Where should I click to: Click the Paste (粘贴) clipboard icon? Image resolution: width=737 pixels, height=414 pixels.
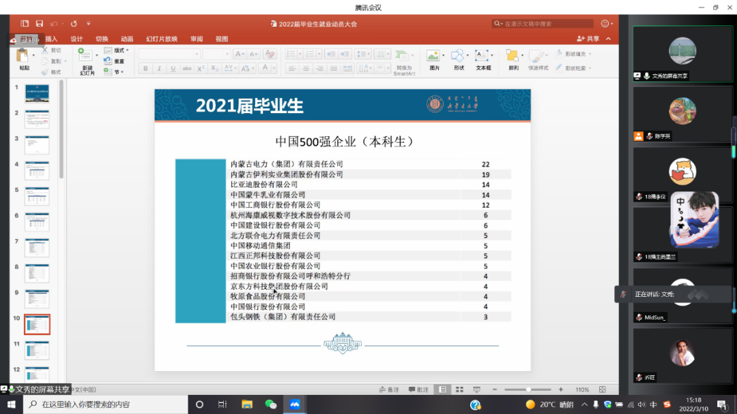pos(25,56)
